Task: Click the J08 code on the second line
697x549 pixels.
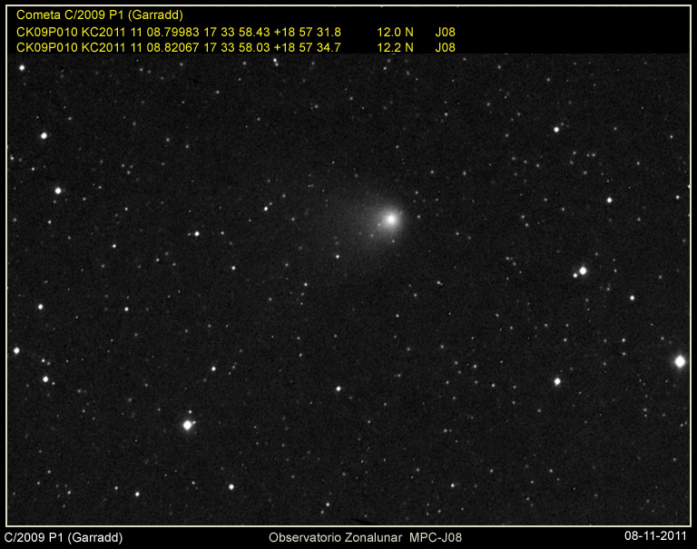Action: coord(445,47)
